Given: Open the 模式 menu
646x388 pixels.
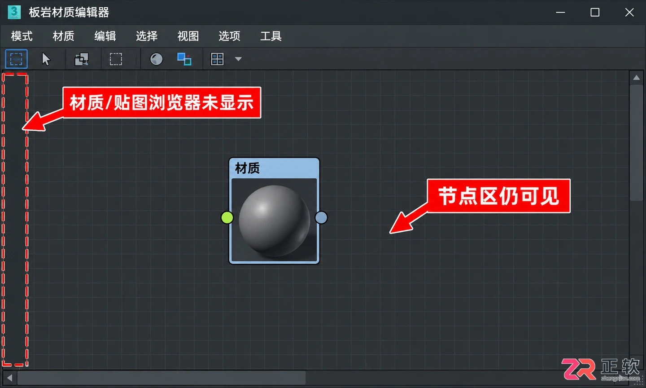Looking at the screenshot, I should (22, 36).
